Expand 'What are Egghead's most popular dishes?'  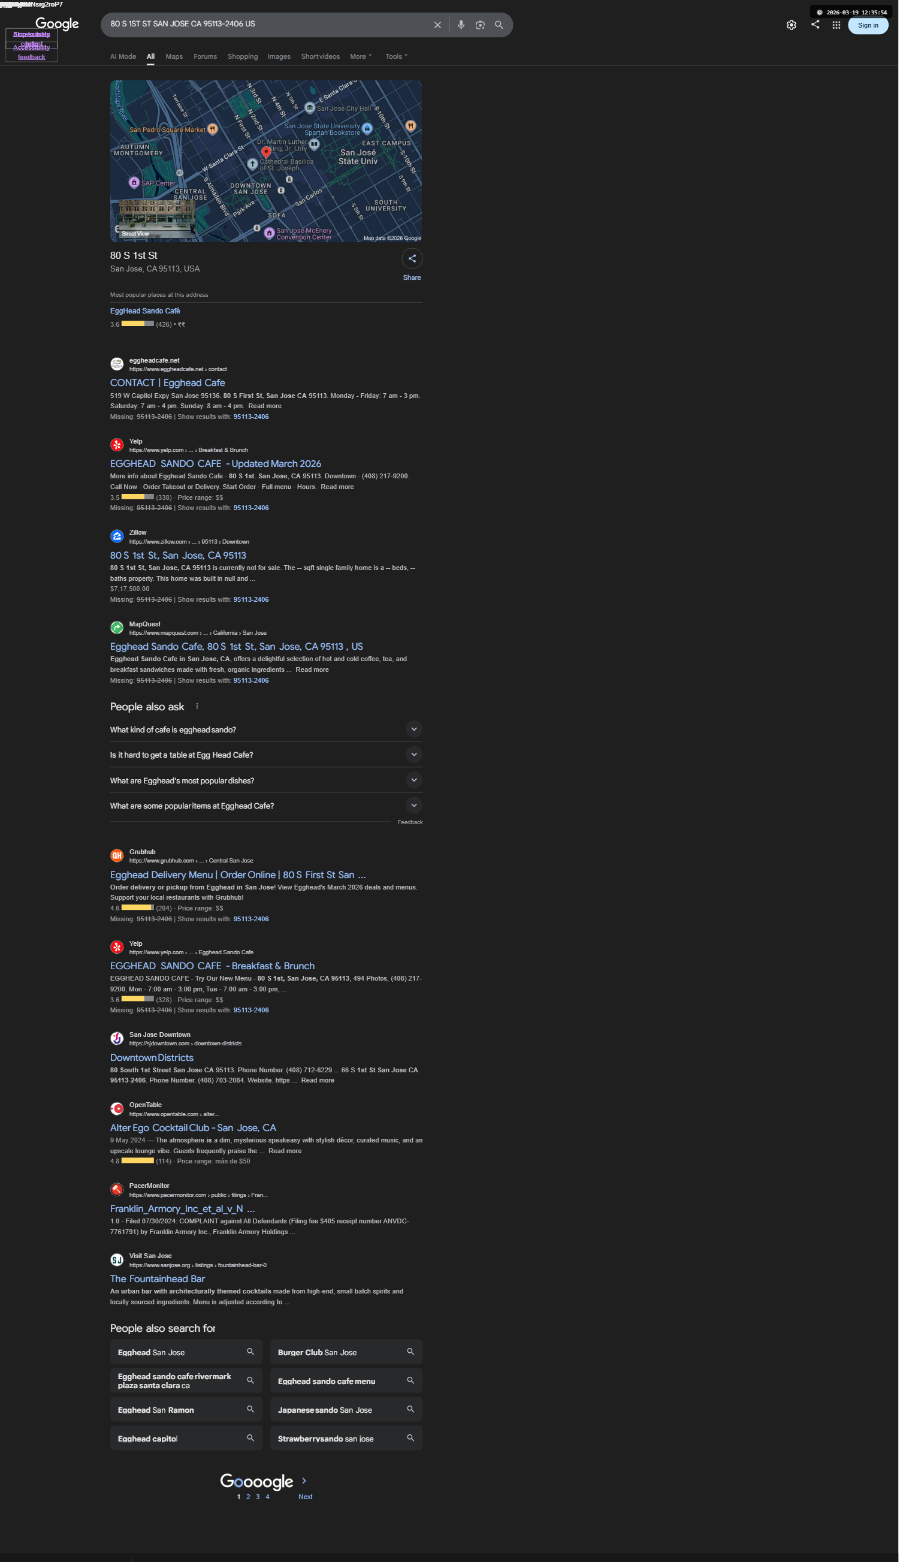[267, 780]
